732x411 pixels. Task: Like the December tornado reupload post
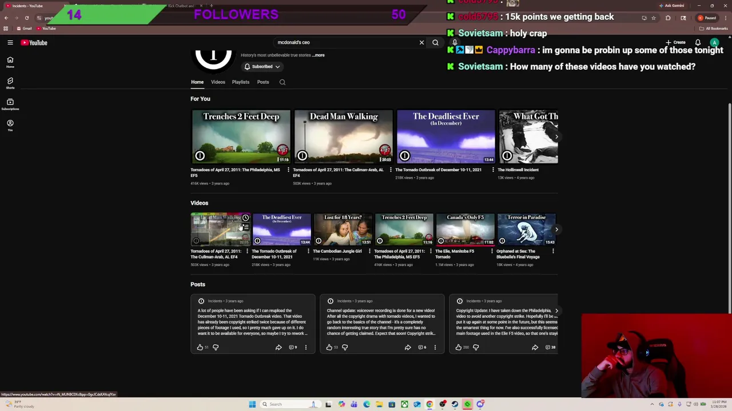[x=200, y=347]
